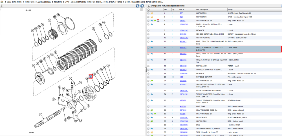This screenshot has width=282, height=136.
Task: Open part number link 92562C1
Action: (x=183, y=48)
